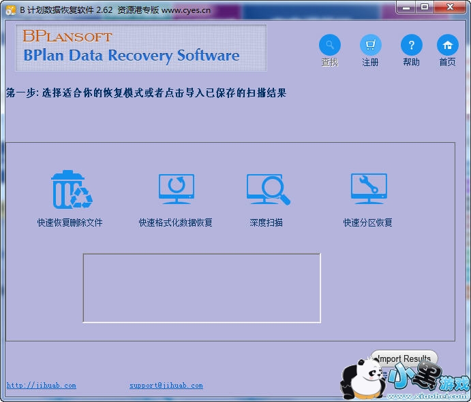
Task: Click the 深度扫描 label
Action: click(x=266, y=222)
